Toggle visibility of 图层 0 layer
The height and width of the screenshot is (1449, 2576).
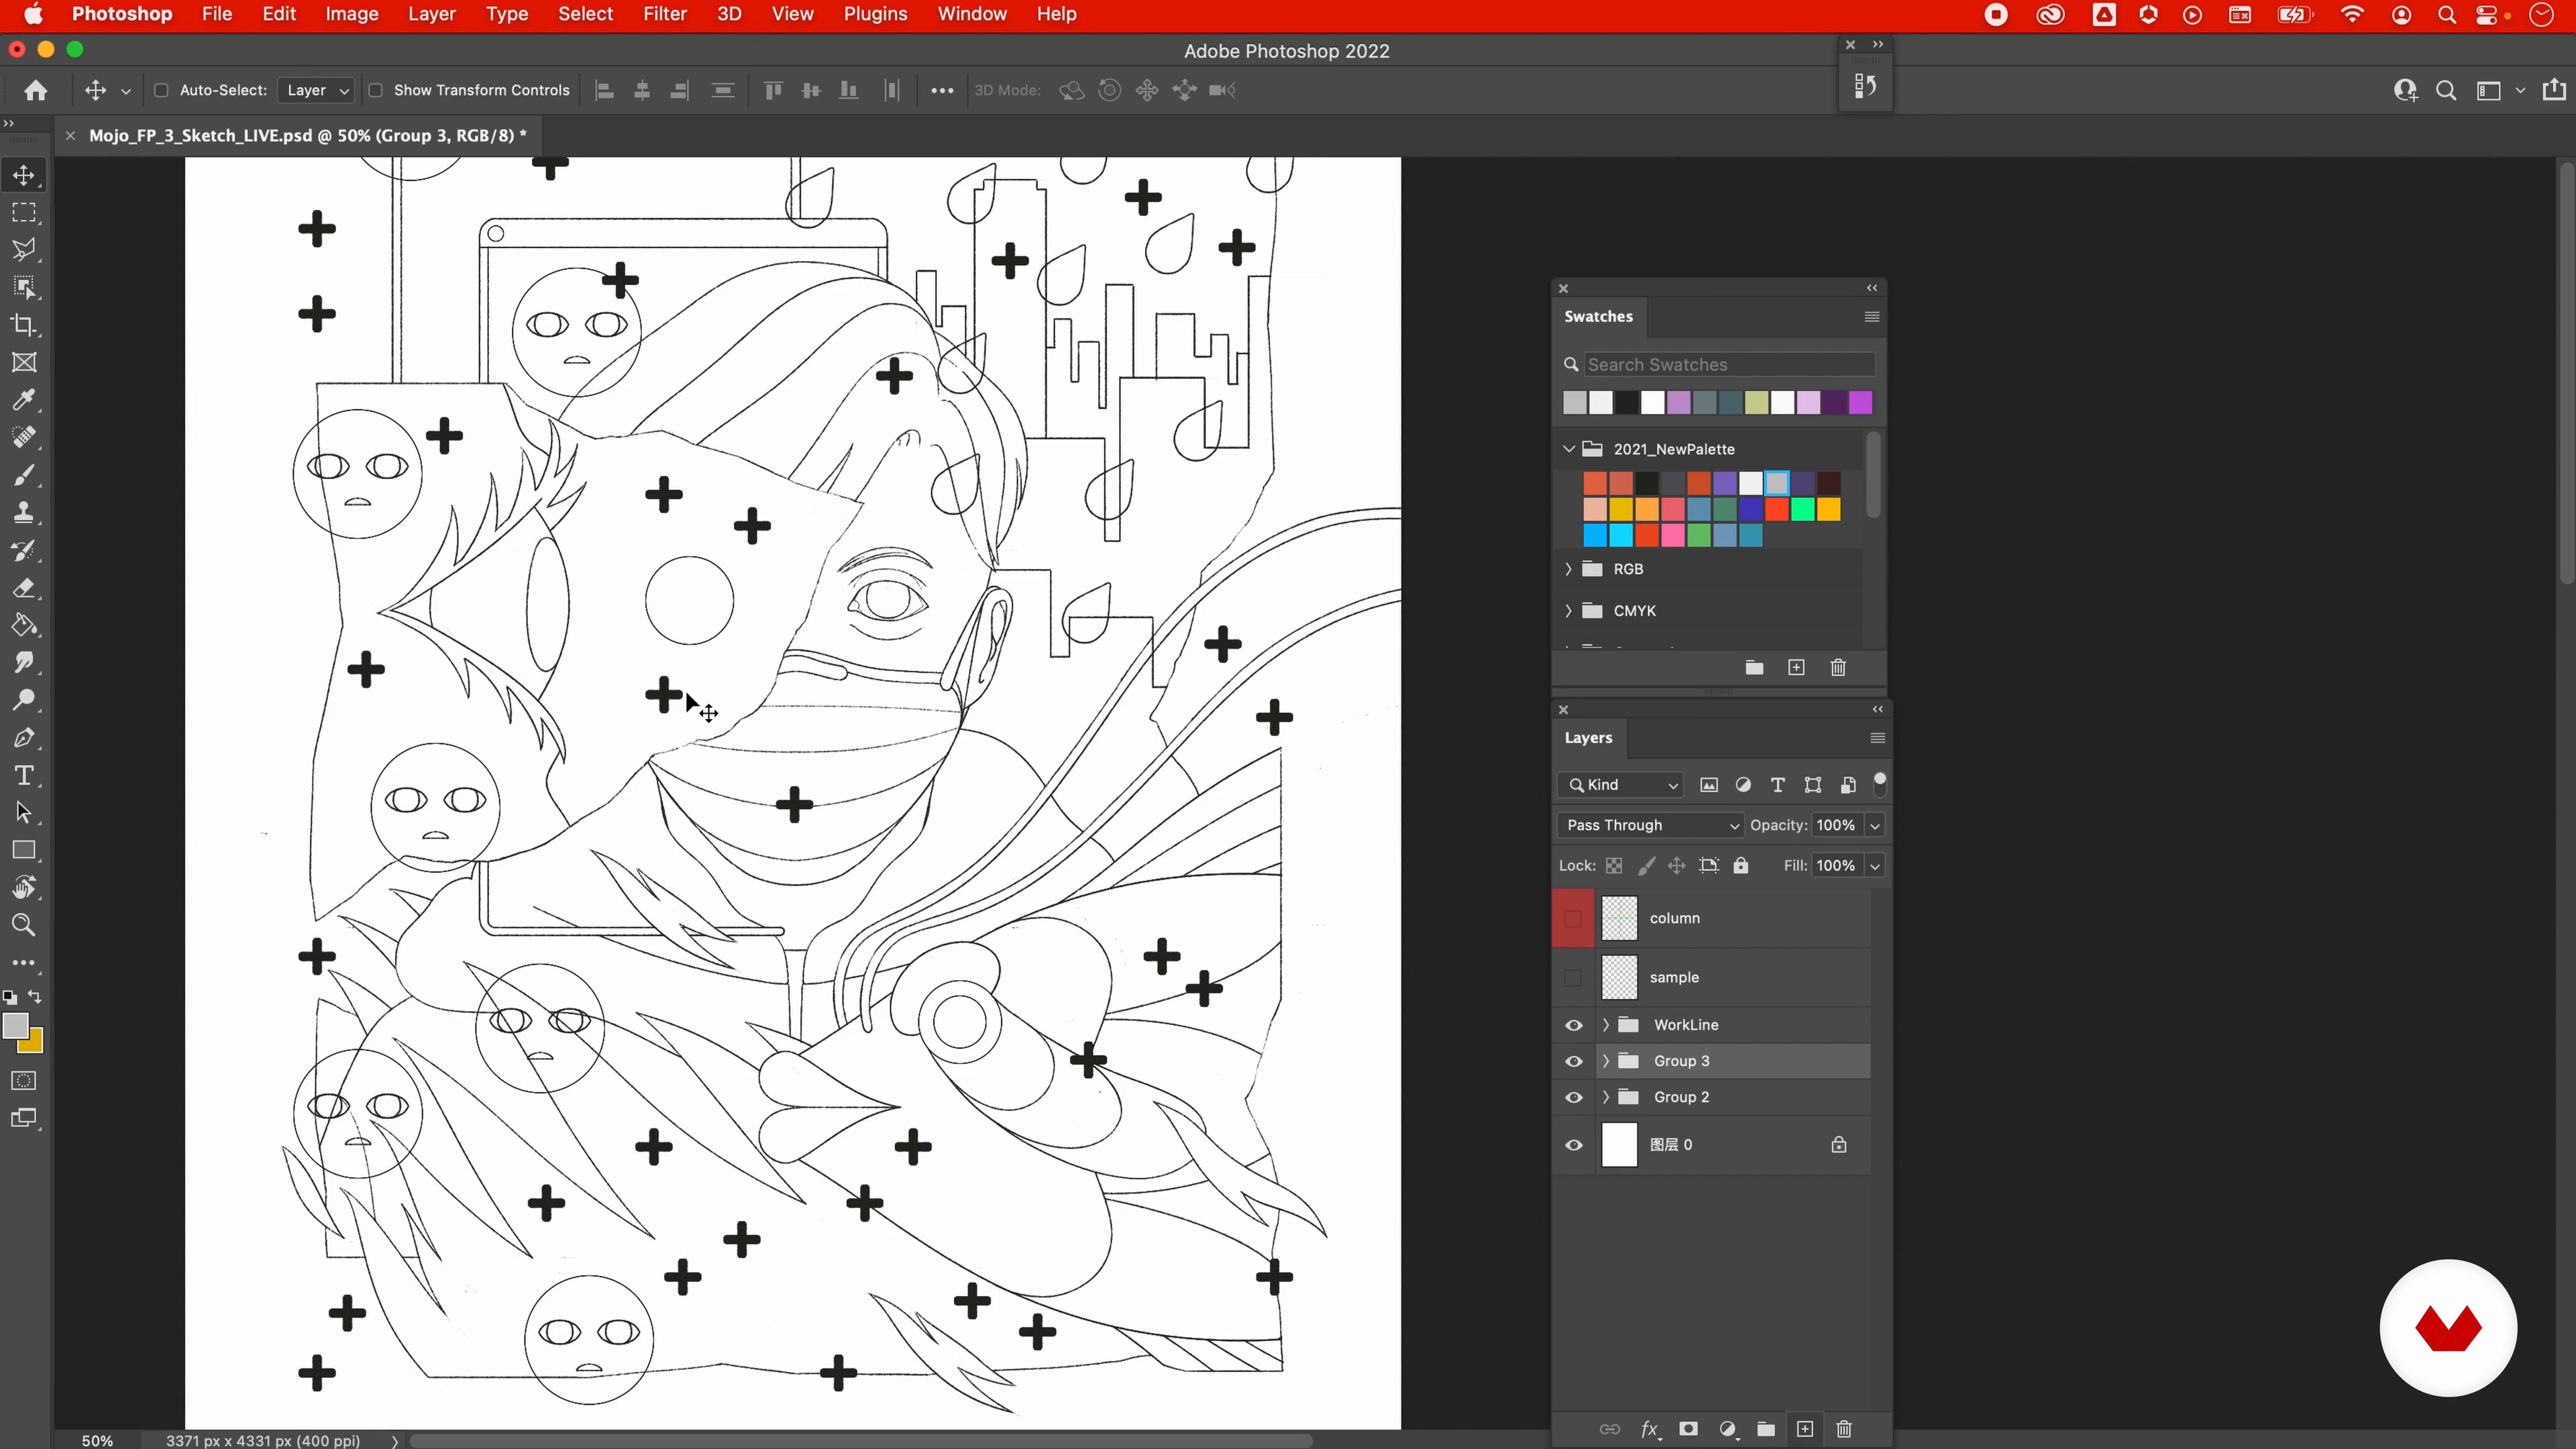tap(1574, 1145)
